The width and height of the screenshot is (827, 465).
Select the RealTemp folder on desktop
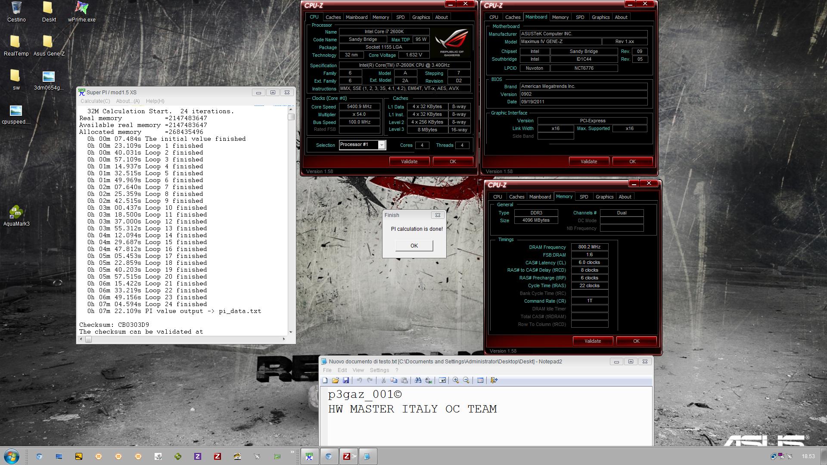(x=16, y=46)
